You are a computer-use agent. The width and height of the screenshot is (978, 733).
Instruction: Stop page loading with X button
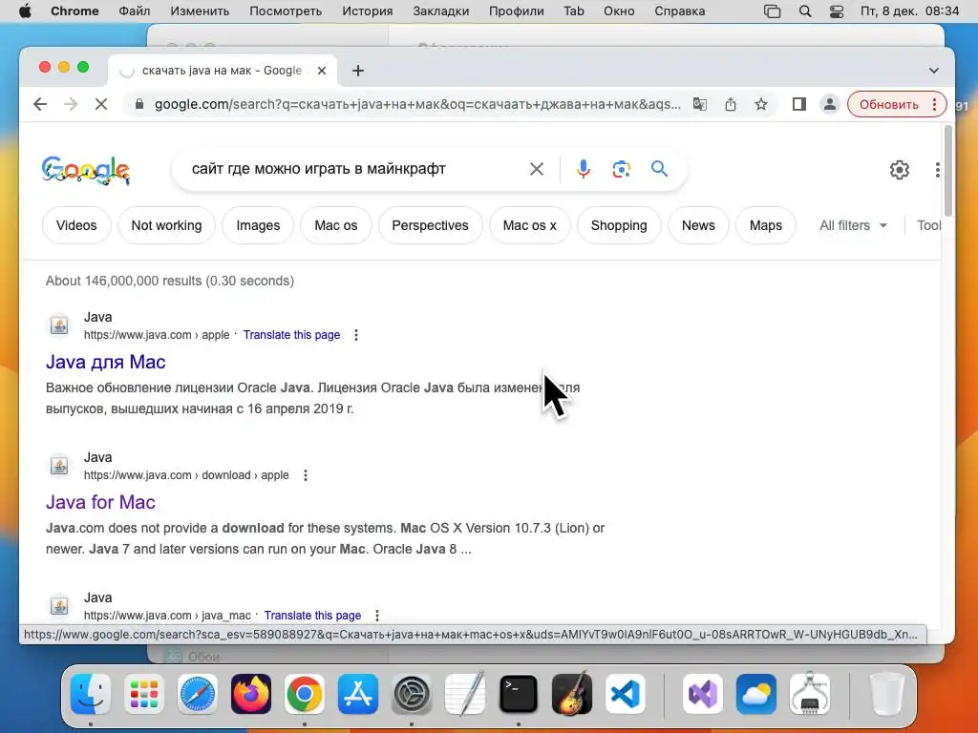tap(101, 104)
